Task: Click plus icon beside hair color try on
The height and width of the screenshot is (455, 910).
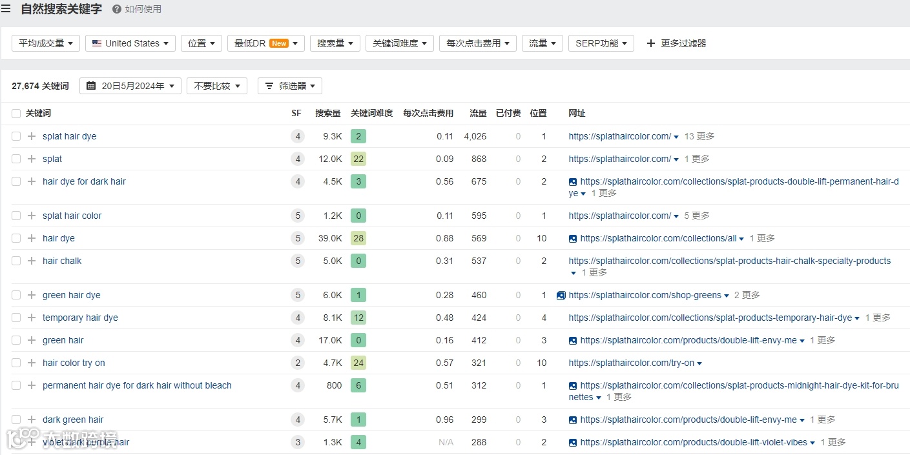Action: coord(32,363)
